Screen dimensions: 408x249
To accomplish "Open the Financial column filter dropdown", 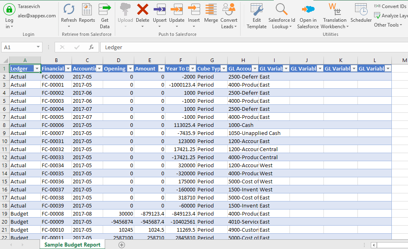I will (x=68, y=68).
